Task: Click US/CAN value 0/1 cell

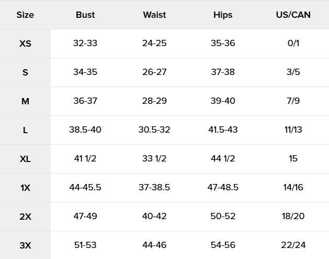Action: coord(293,44)
